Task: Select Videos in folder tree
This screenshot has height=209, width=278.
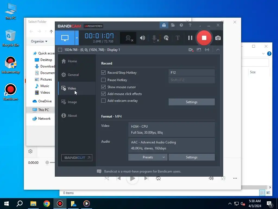Action: point(43,93)
